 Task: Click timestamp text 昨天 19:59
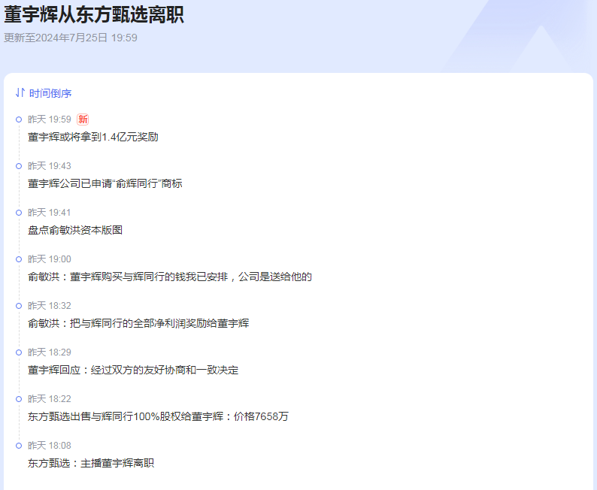(x=50, y=119)
